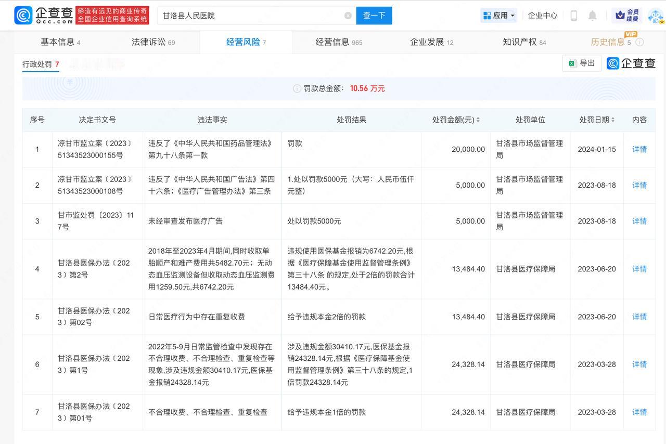666x444 pixels.
Task: Expand the 应用 dropdown menu
Action: pyautogui.click(x=498, y=16)
